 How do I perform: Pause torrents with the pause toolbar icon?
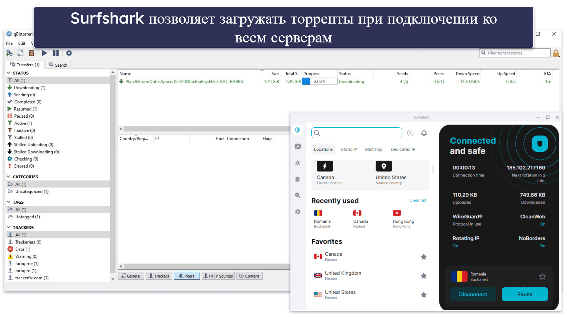56,53
